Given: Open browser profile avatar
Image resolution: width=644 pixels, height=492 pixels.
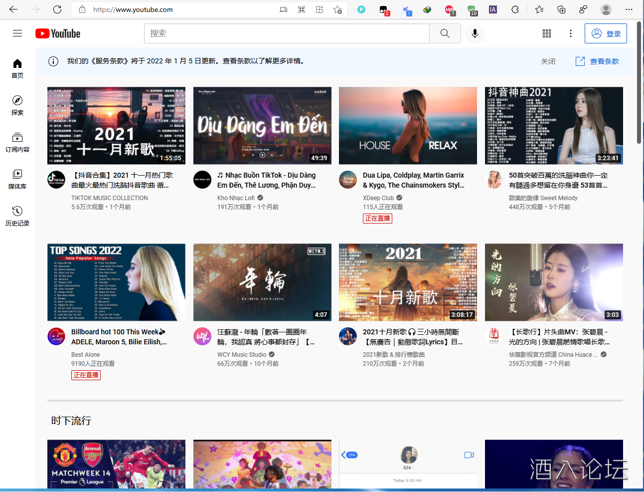Looking at the screenshot, I should 606,9.
